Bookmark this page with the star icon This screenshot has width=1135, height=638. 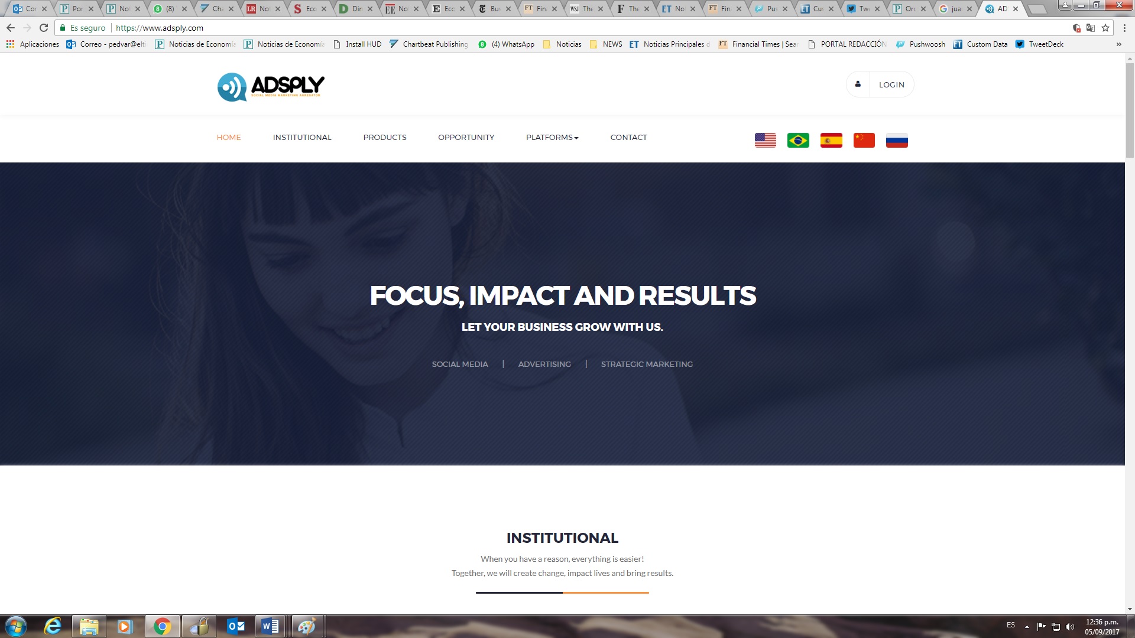point(1105,28)
